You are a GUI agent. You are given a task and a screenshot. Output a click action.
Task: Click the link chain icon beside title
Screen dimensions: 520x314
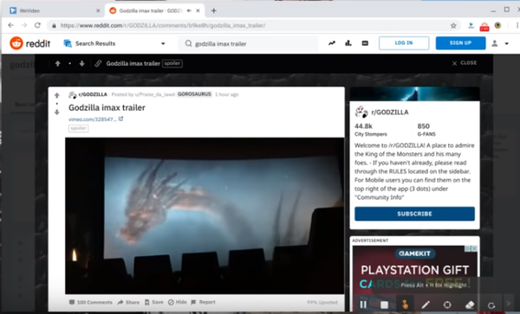[x=98, y=63]
